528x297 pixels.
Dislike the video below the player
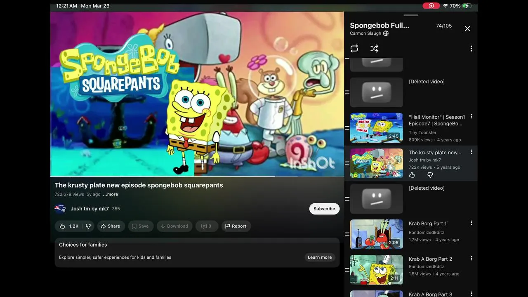point(88,226)
